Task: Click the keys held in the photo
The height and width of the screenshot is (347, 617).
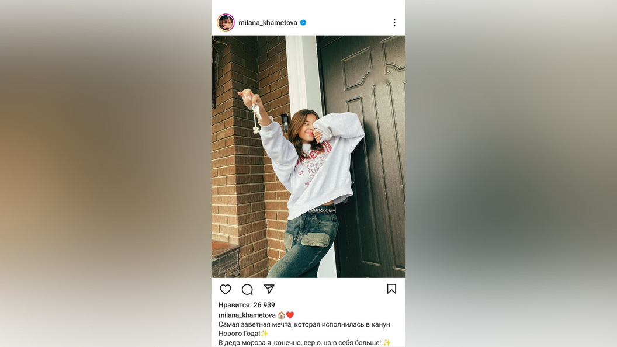Action: click(x=256, y=119)
